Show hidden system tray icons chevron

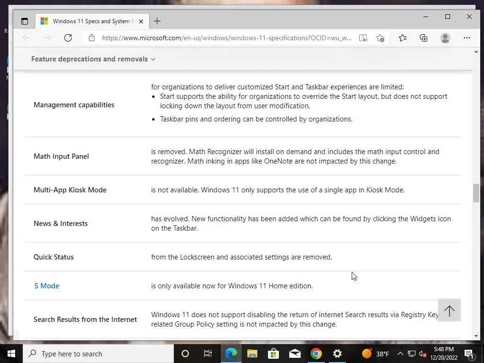(400, 354)
